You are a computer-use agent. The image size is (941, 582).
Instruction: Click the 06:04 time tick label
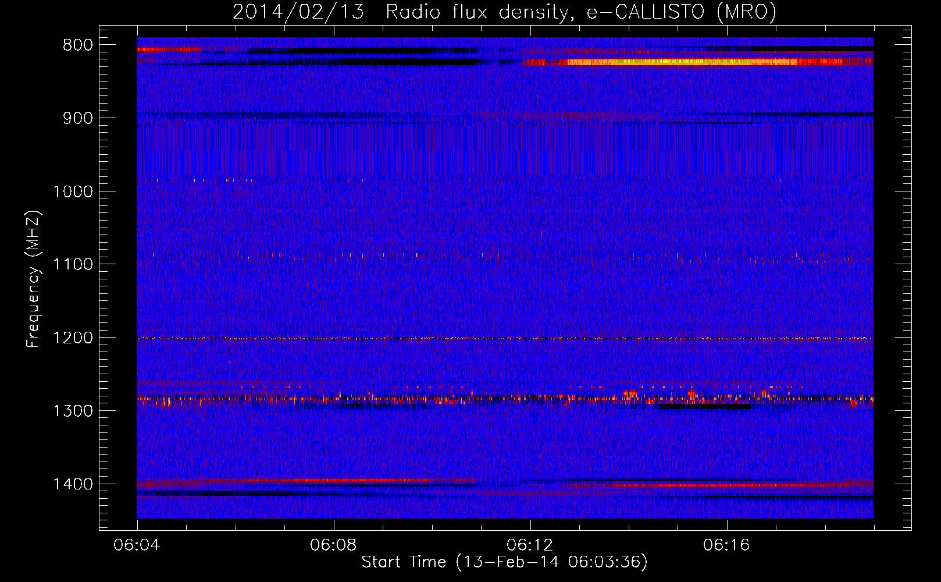[137, 545]
